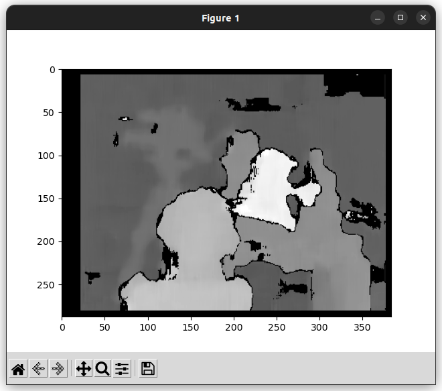Close the Figure 1 window
The image size is (442, 391).
point(423,18)
